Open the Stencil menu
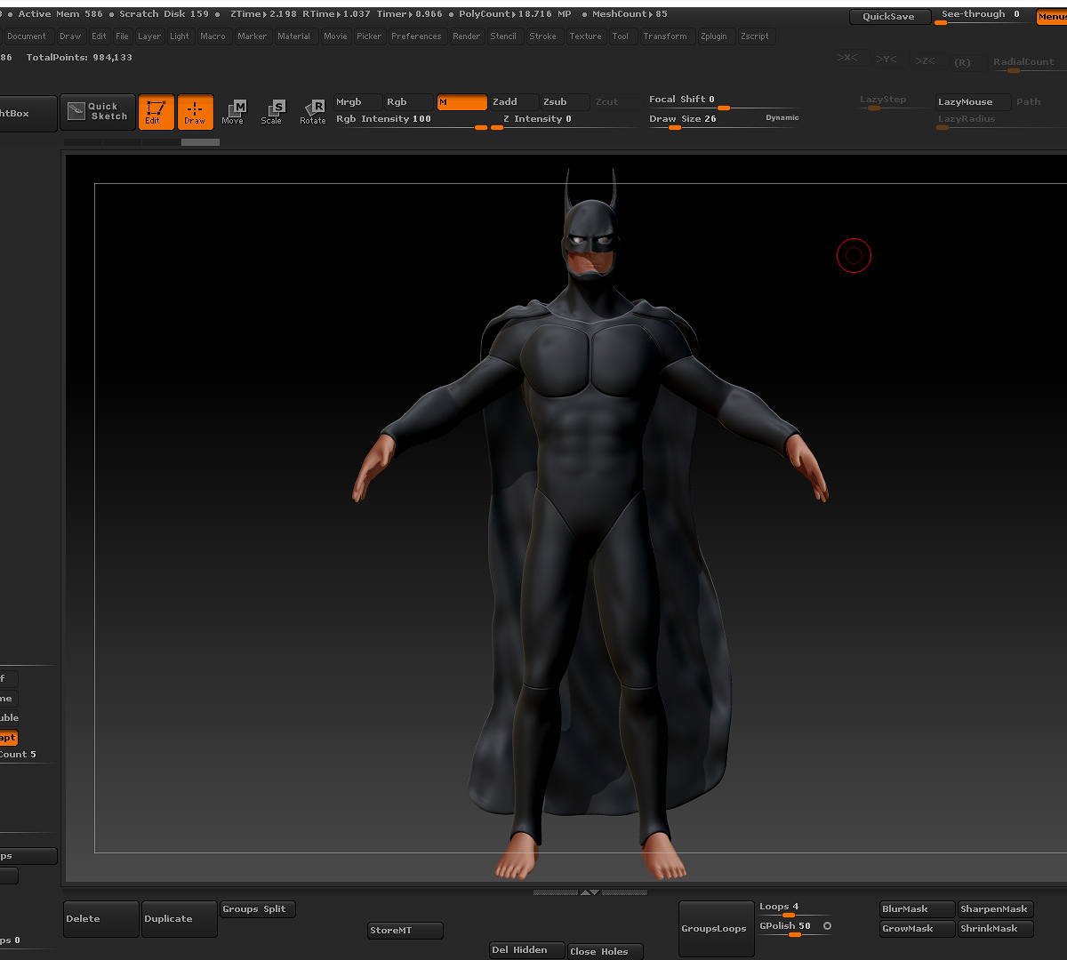 (503, 36)
